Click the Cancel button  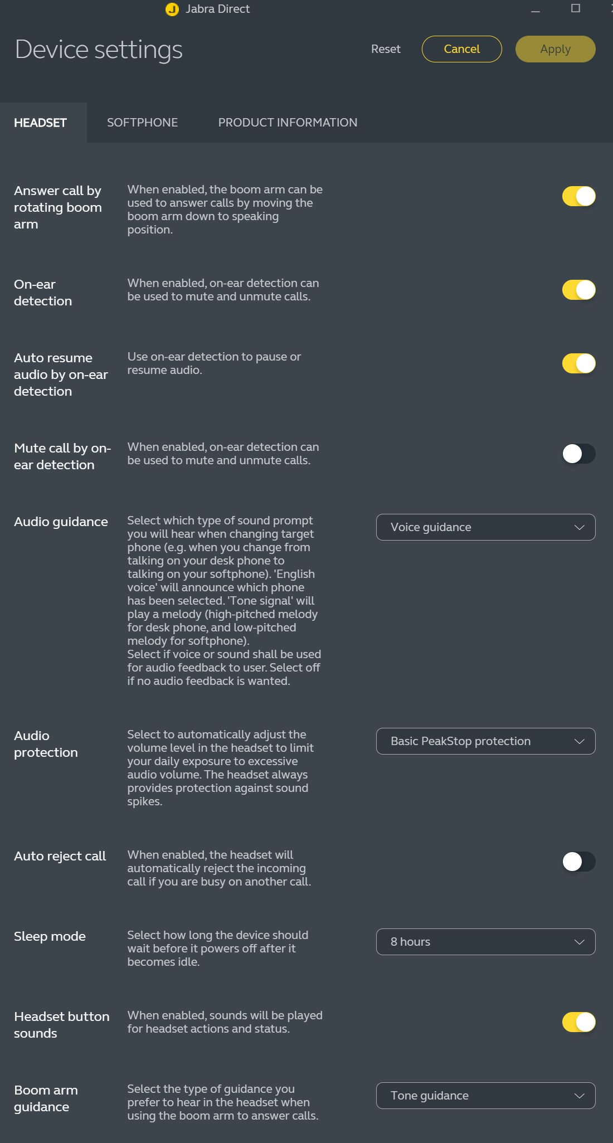[461, 49]
